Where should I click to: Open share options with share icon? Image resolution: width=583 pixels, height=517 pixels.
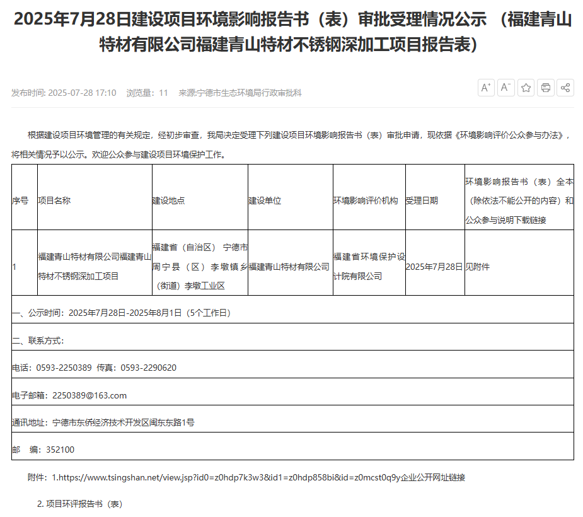coord(565,88)
